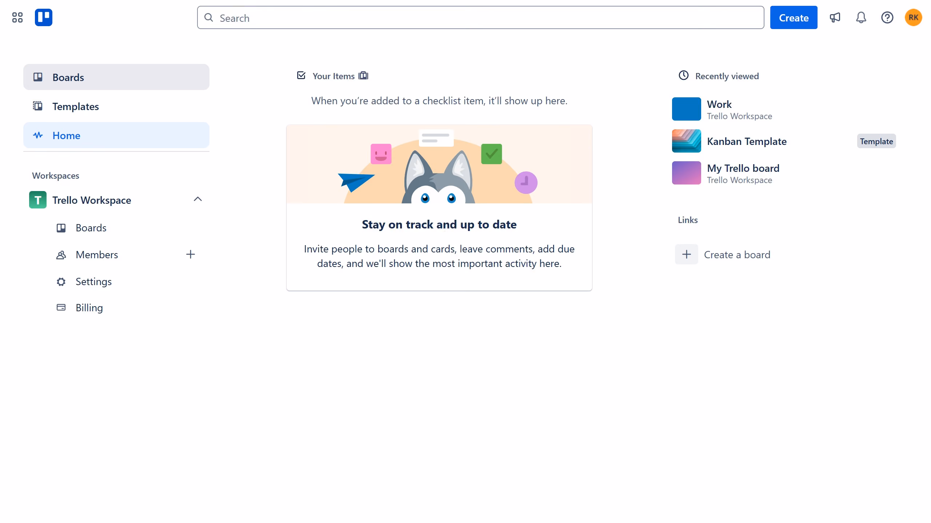Open the app switcher grid icon
The height and width of the screenshot is (523, 931).
coord(17,17)
